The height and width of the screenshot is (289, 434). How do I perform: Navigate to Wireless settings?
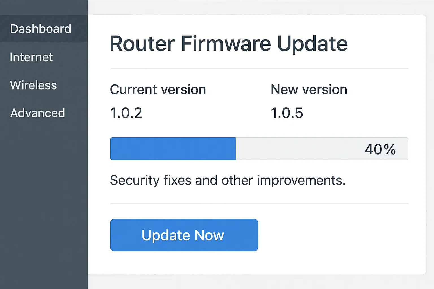pyautogui.click(x=33, y=85)
